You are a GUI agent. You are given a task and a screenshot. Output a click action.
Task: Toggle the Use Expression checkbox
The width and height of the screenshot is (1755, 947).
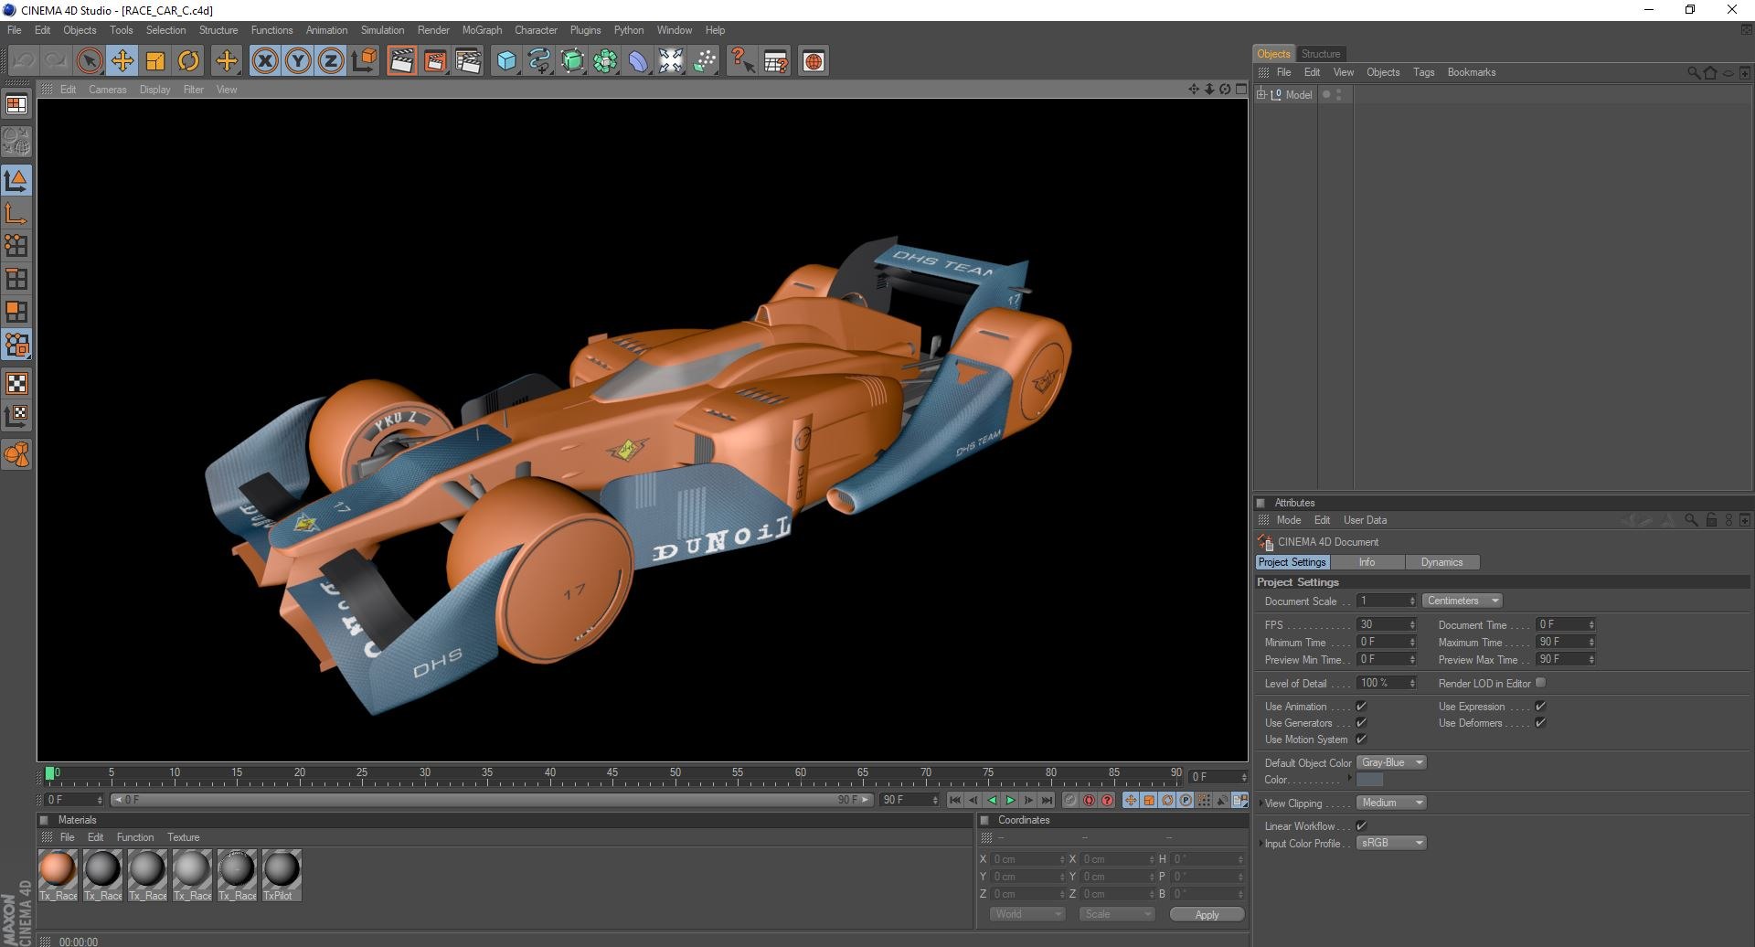1540,707
